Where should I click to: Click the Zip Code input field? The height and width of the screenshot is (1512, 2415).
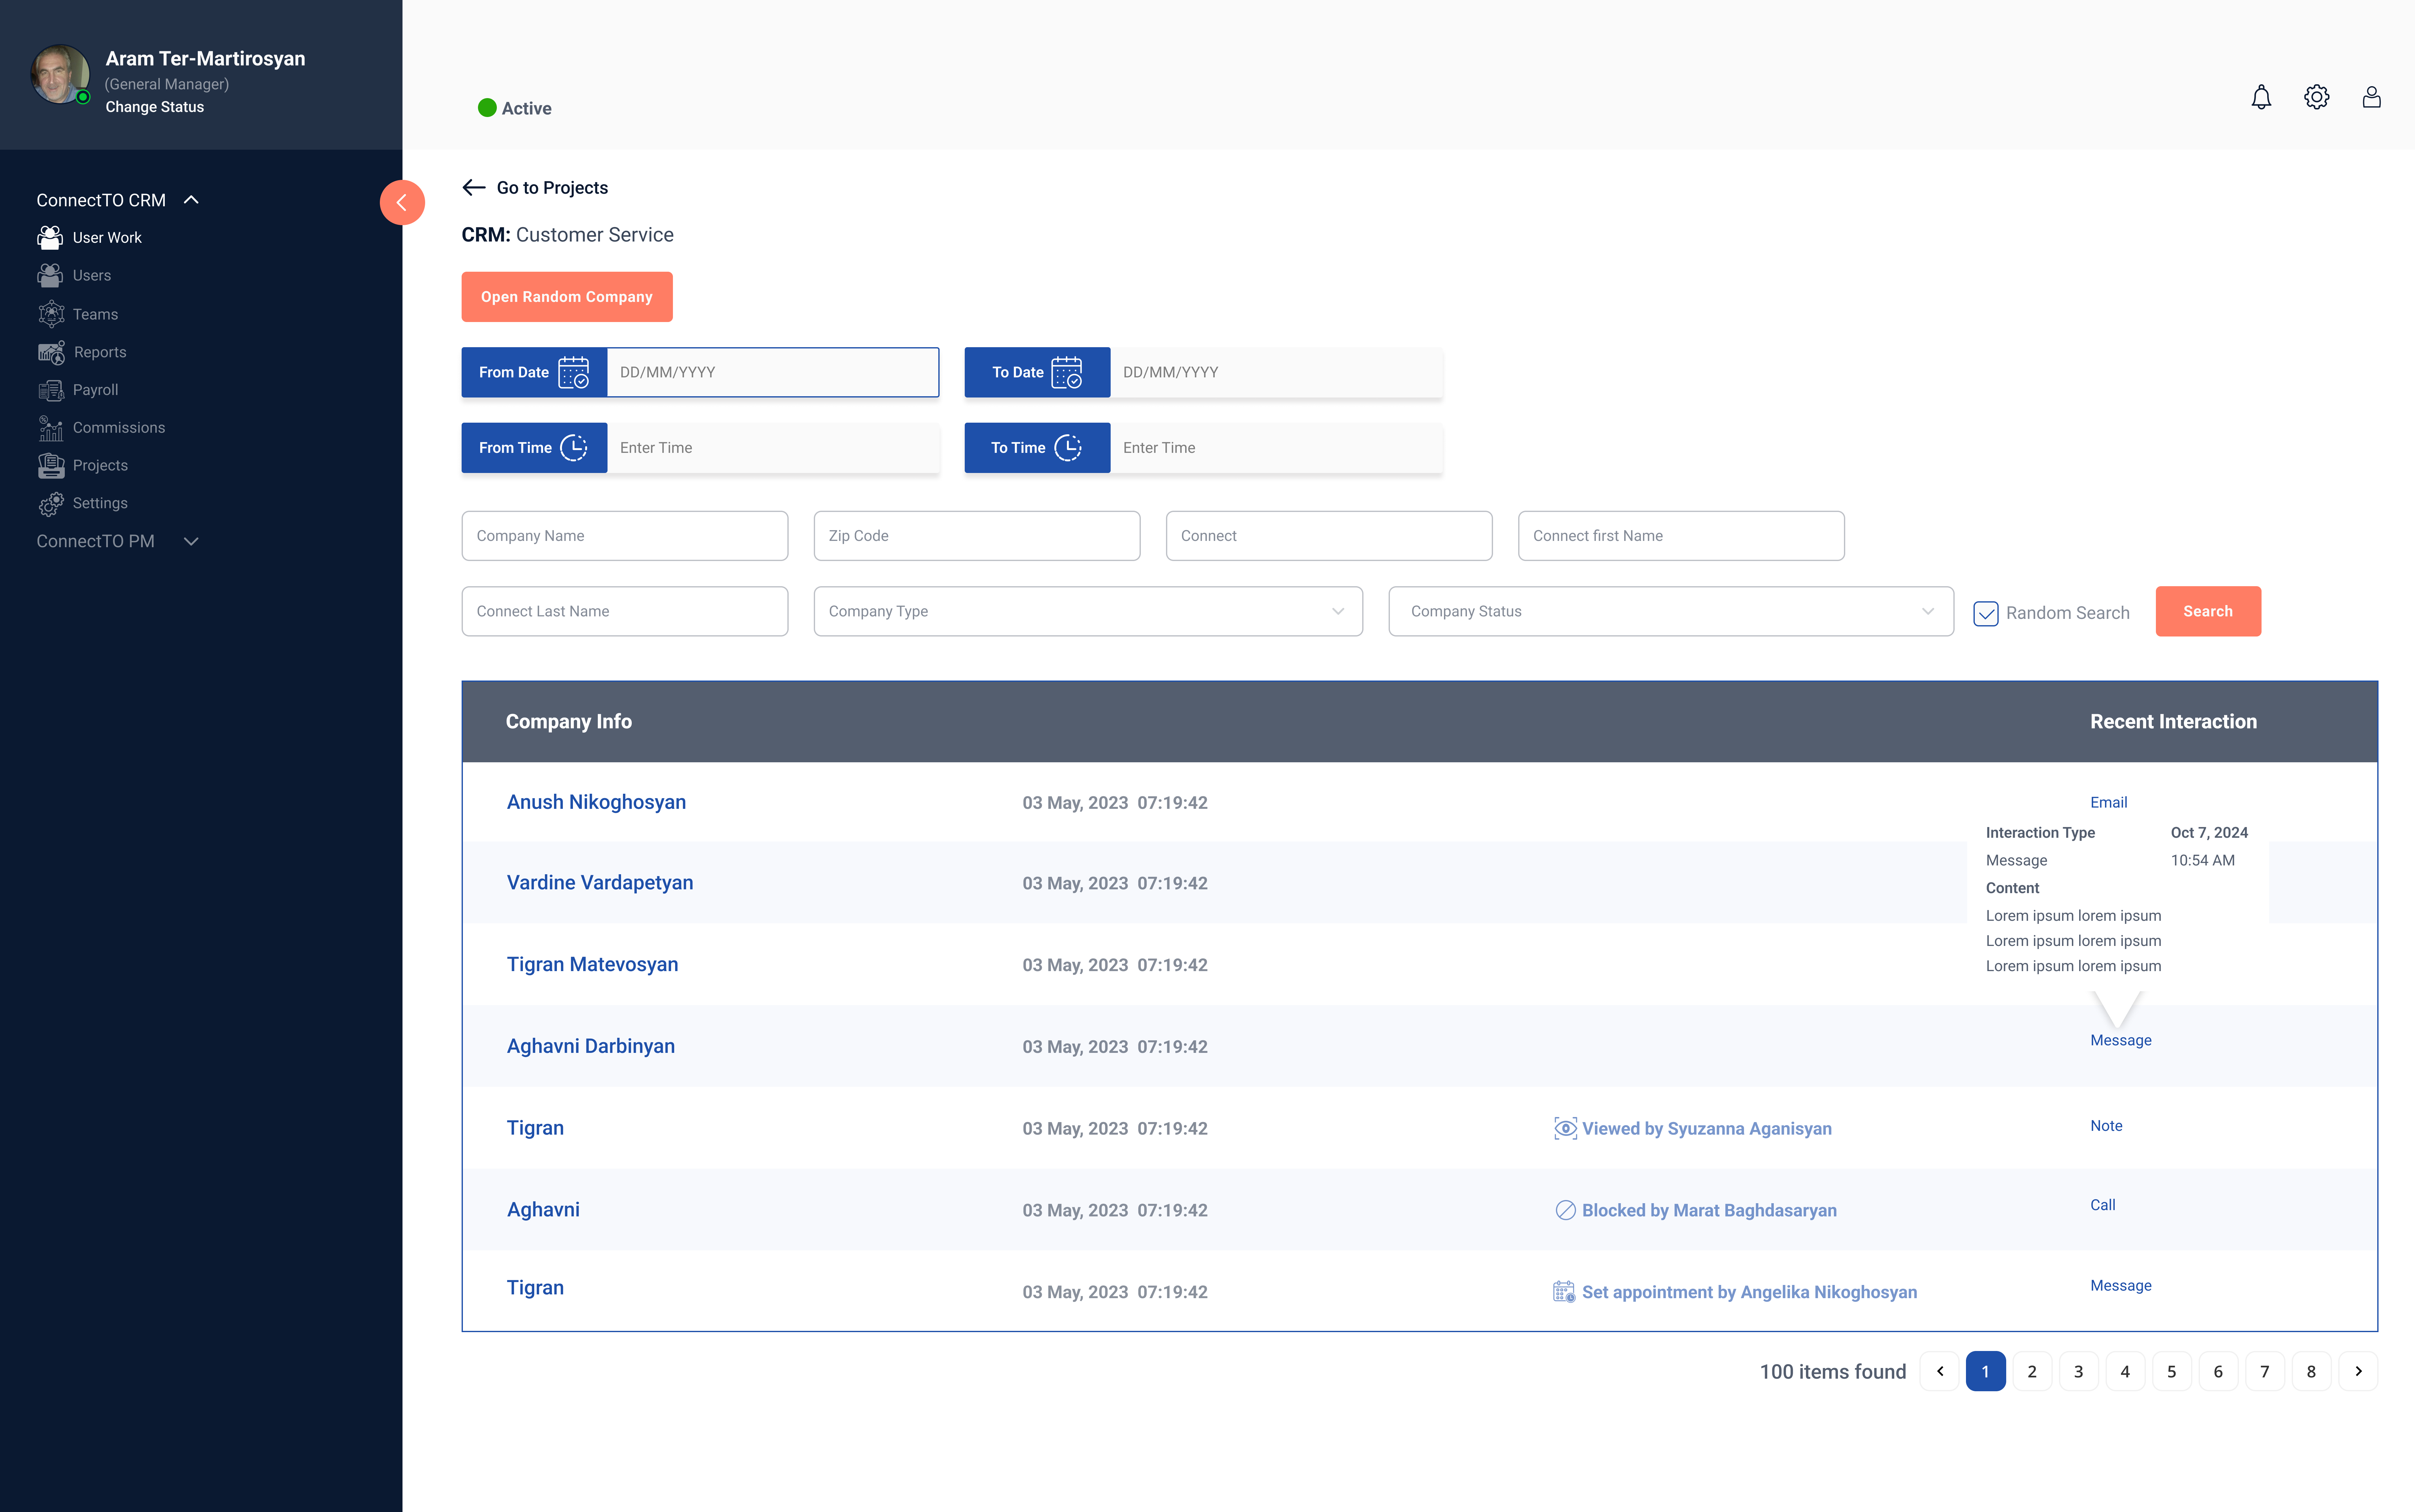[976, 536]
